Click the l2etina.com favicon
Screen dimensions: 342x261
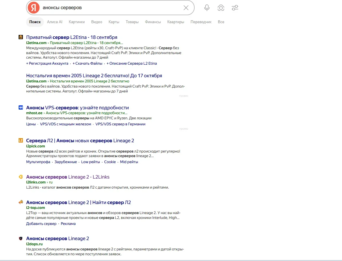click(x=21, y=37)
